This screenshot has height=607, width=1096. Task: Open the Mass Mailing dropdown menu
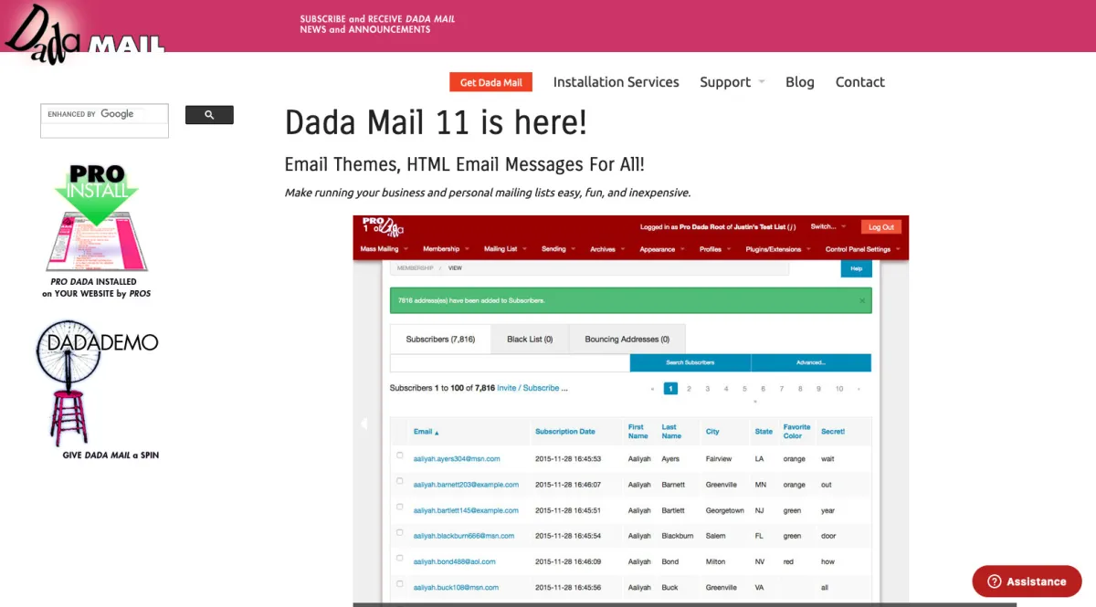(384, 249)
